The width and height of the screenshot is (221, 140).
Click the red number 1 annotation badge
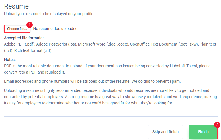[30, 25]
